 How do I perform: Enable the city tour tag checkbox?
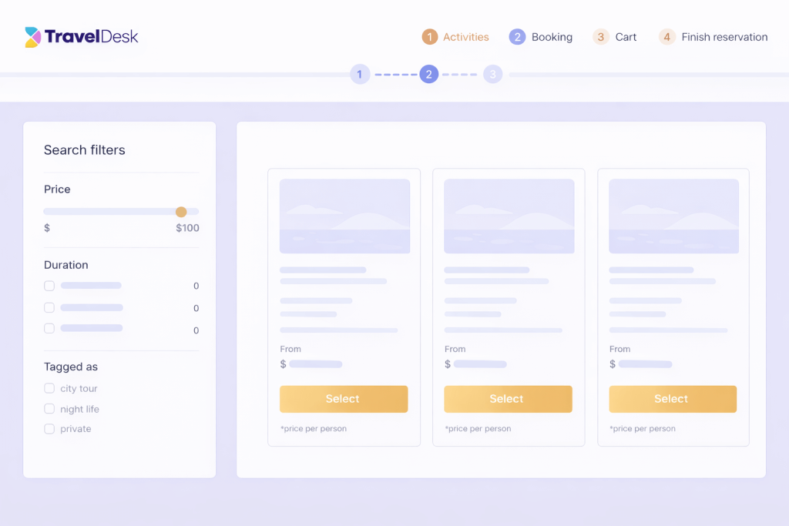(49, 388)
